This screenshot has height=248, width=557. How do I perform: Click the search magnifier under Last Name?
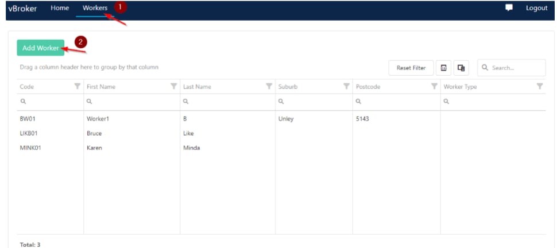(x=186, y=102)
